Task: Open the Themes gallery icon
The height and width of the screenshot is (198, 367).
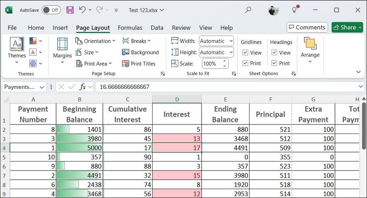Action: point(16,44)
